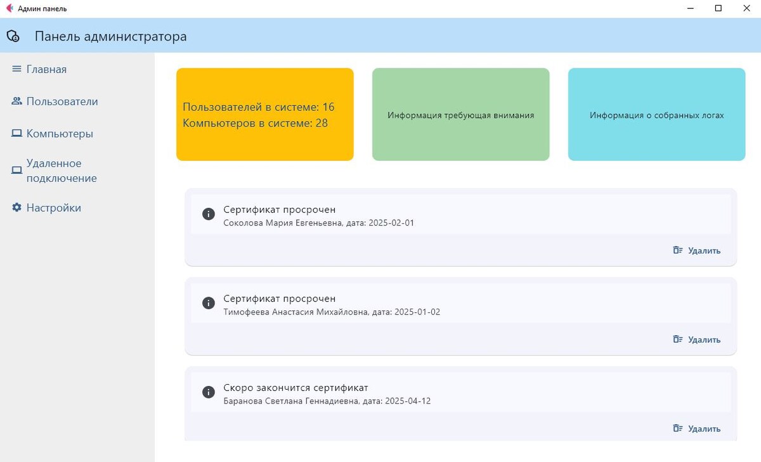Click the people icon beside Пользователи
This screenshot has width=761, height=462.
click(x=17, y=101)
